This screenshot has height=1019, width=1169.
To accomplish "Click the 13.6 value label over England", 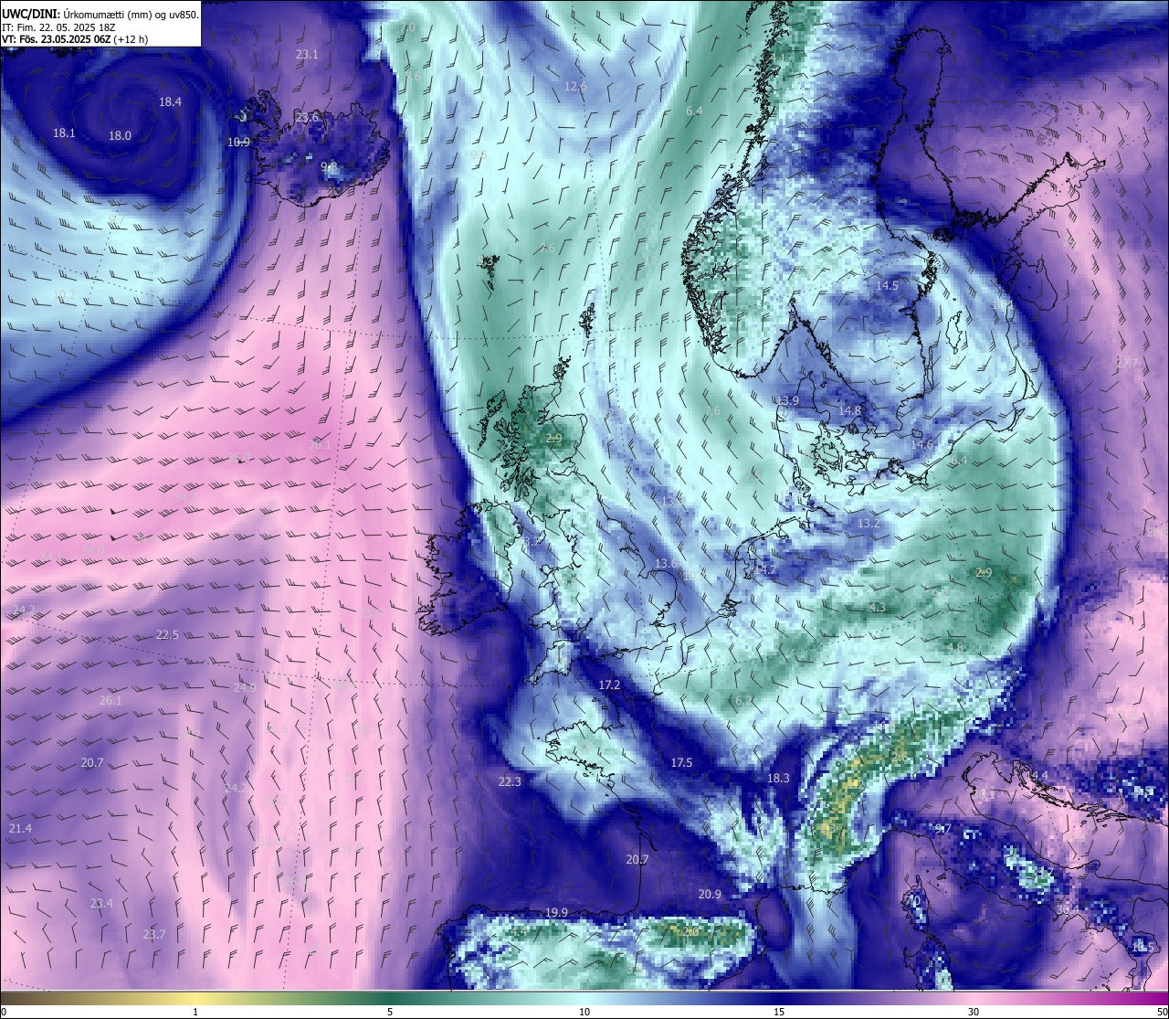I will click(666, 564).
